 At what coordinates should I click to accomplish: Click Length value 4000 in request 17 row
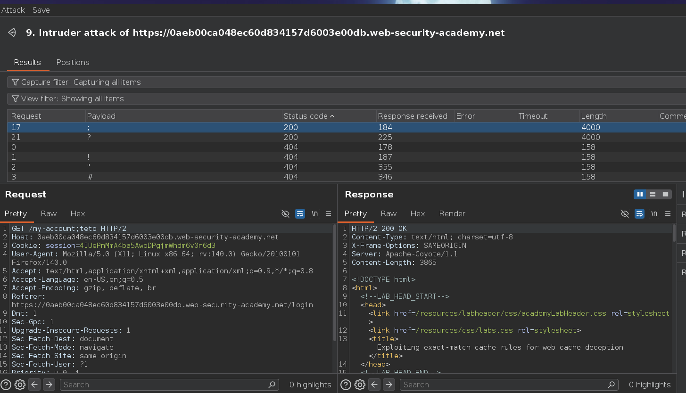click(x=590, y=127)
